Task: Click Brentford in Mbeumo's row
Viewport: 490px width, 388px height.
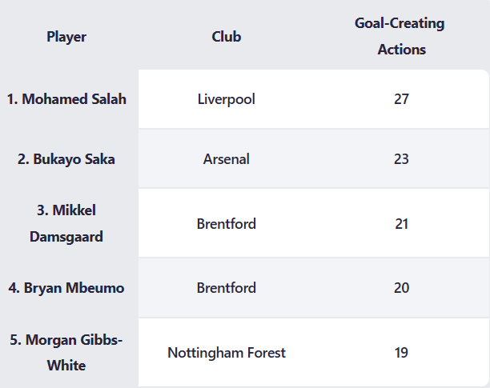Action: pos(227,288)
